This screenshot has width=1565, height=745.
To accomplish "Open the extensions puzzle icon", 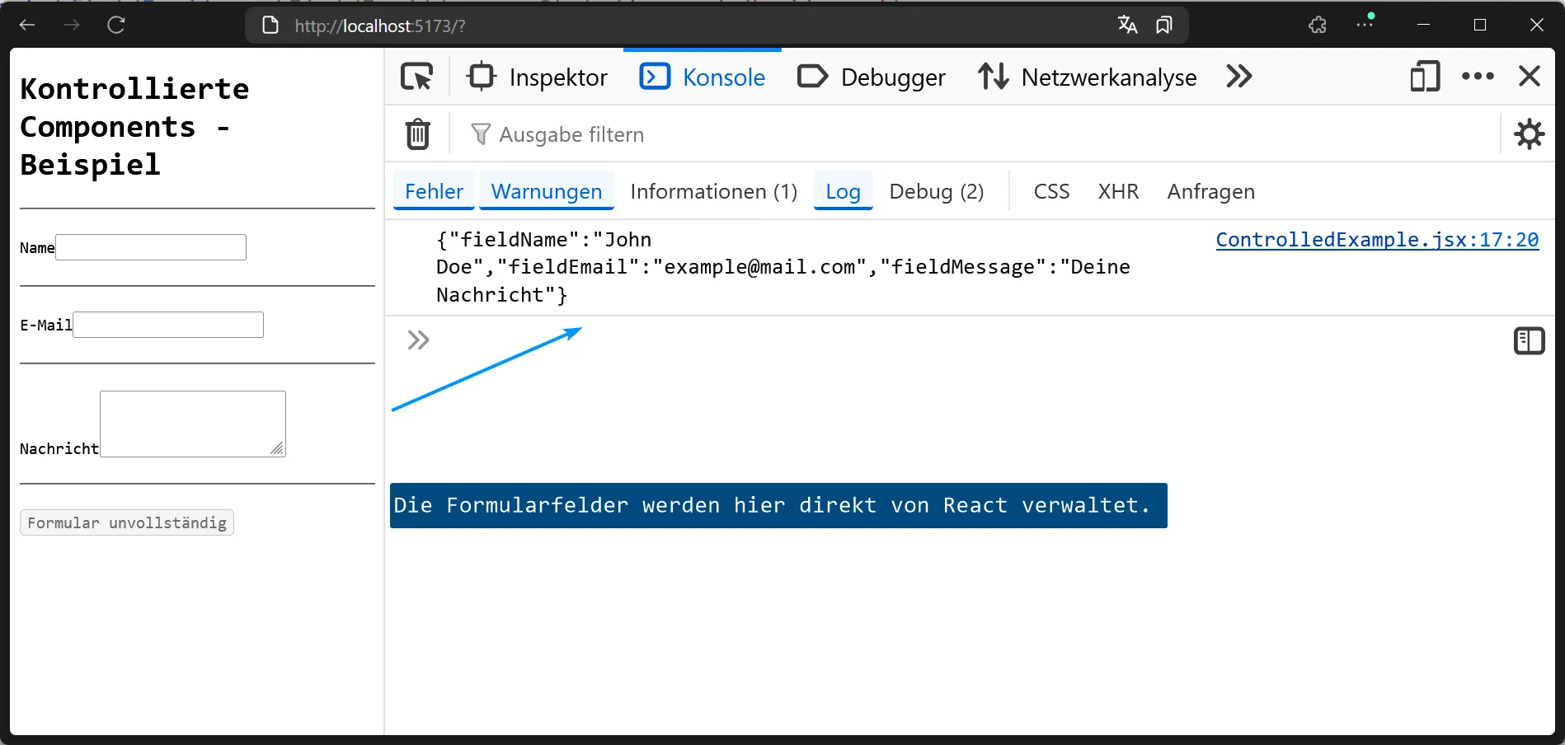I will [x=1318, y=25].
